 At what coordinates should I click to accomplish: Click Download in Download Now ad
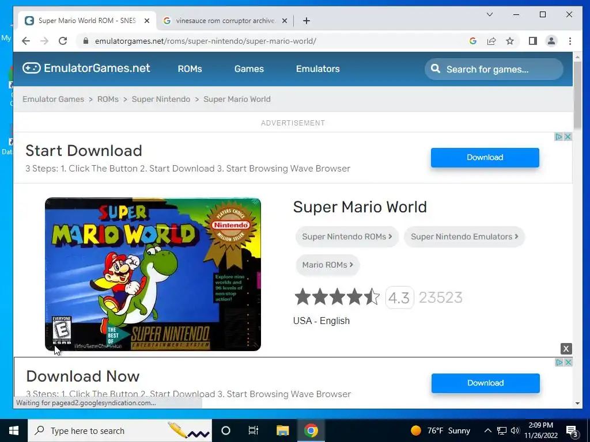click(485, 383)
